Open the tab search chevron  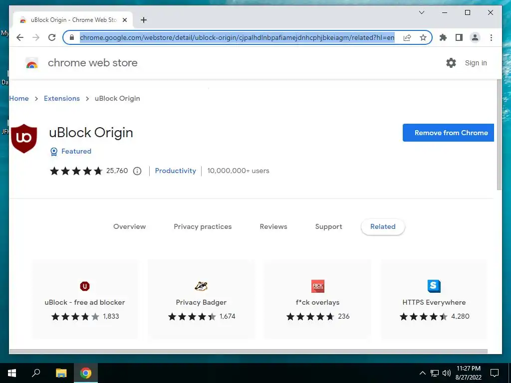pos(421,12)
